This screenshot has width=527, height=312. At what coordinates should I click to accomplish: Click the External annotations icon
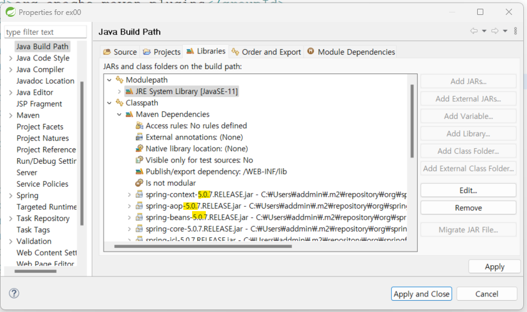pyautogui.click(x=139, y=137)
